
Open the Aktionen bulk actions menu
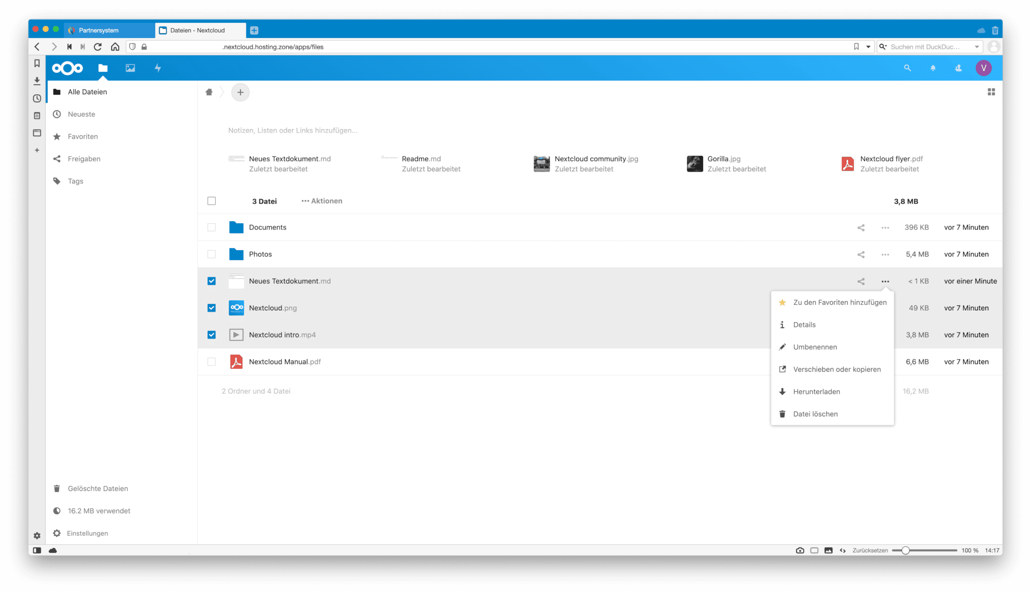tap(322, 201)
